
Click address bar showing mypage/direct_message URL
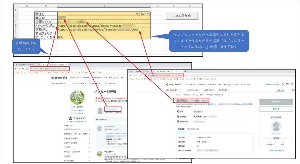50,68
